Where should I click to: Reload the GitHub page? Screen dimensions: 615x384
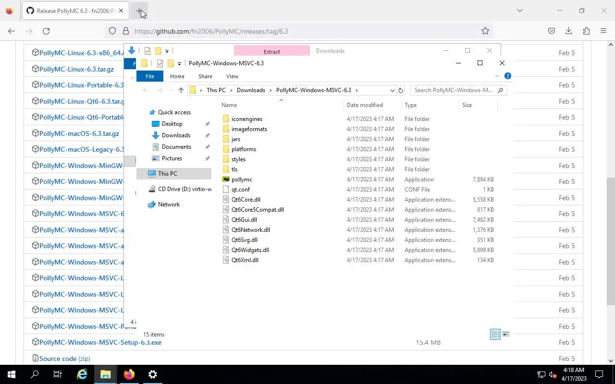46,31
